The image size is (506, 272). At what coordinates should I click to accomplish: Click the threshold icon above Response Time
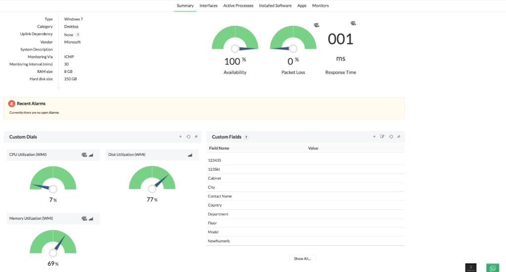pyautogui.click(x=353, y=23)
